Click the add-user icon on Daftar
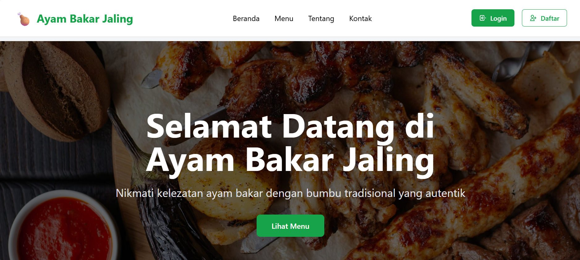This screenshot has height=260, width=580. 533,18
